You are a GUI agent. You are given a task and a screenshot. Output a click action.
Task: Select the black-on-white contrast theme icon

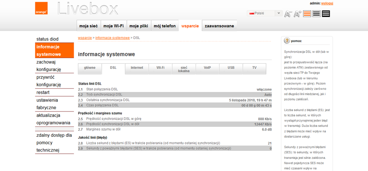coord(316,14)
